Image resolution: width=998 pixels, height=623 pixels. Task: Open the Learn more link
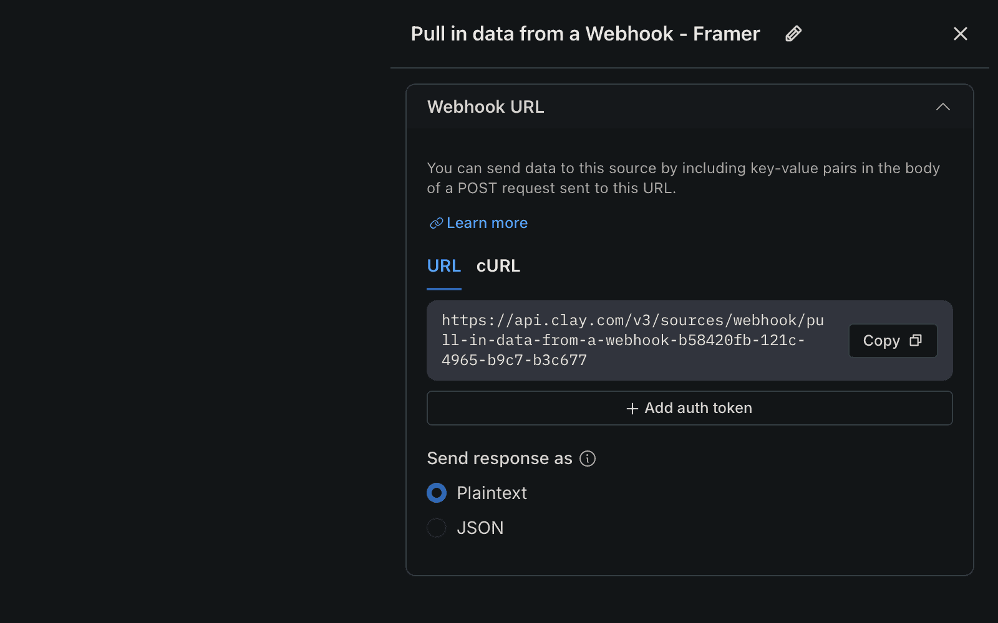tap(487, 222)
